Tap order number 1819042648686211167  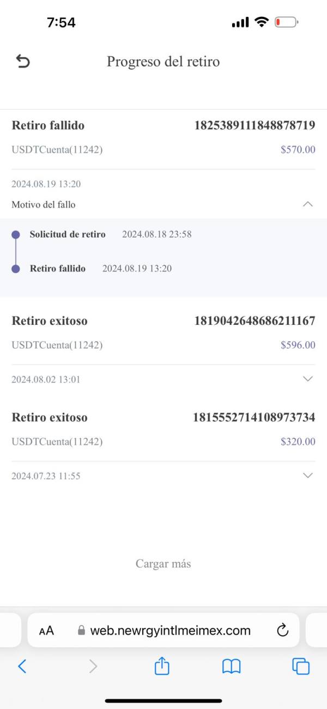255,321
